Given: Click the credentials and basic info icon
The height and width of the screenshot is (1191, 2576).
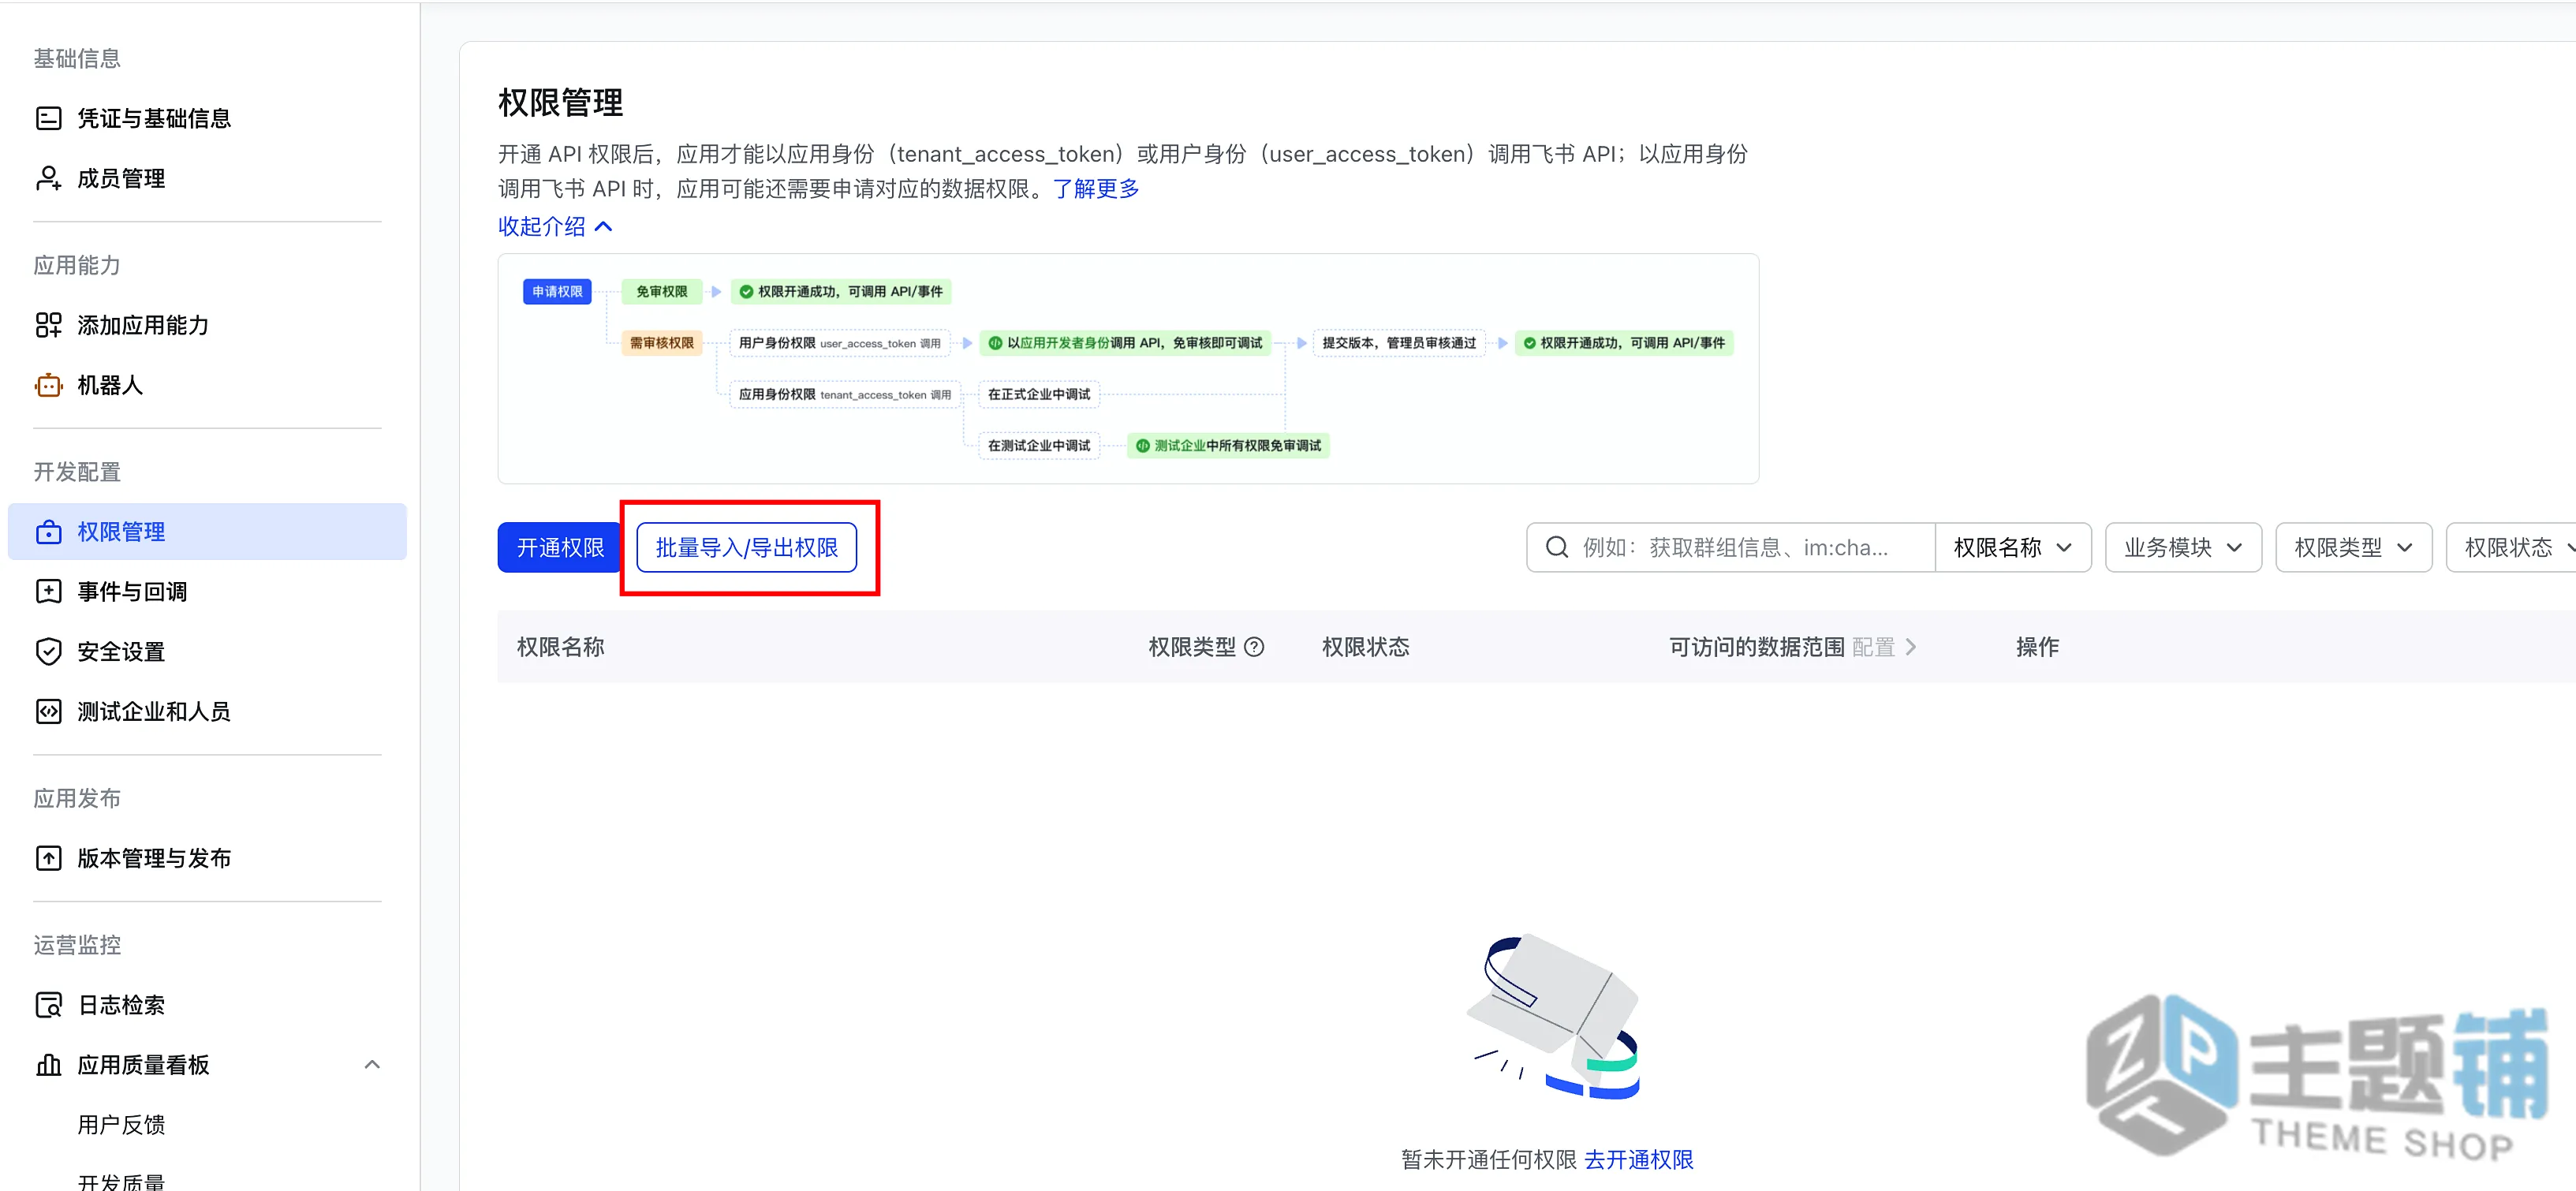Looking at the screenshot, I should click(48, 118).
